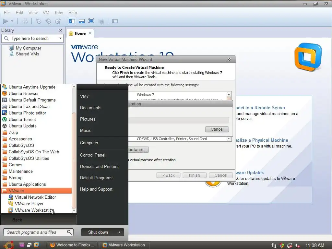
Task: Click Cancel in the progress dialog
Action: coord(217,129)
